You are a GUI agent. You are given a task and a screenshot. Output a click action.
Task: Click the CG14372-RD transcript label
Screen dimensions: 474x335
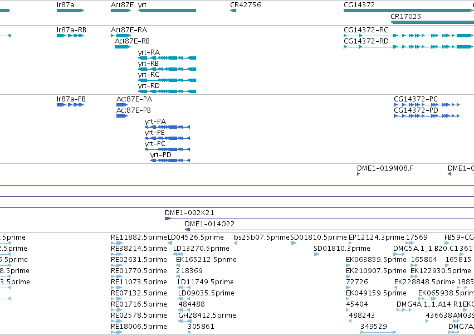tap(366, 41)
